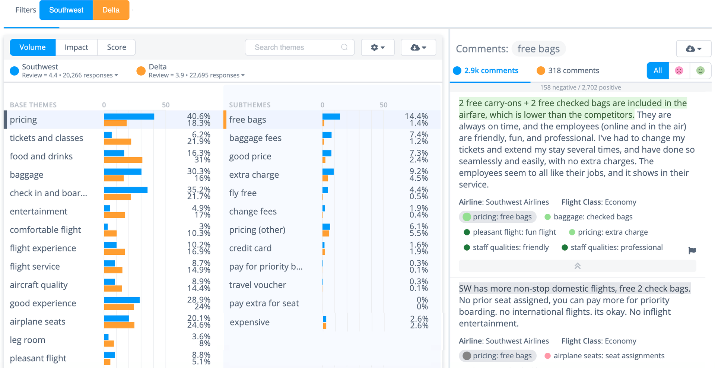Click the blue Southwest legend dot
This screenshot has width=715, height=368.
[x=14, y=71]
